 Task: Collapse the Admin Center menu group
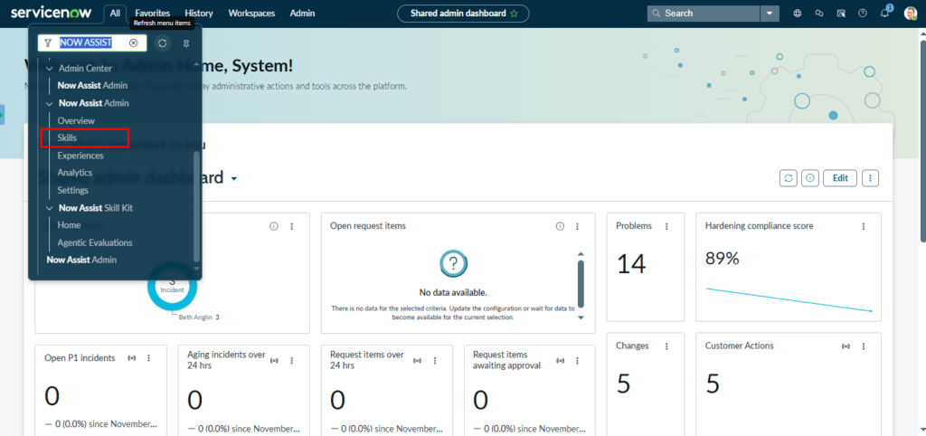click(50, 68)
